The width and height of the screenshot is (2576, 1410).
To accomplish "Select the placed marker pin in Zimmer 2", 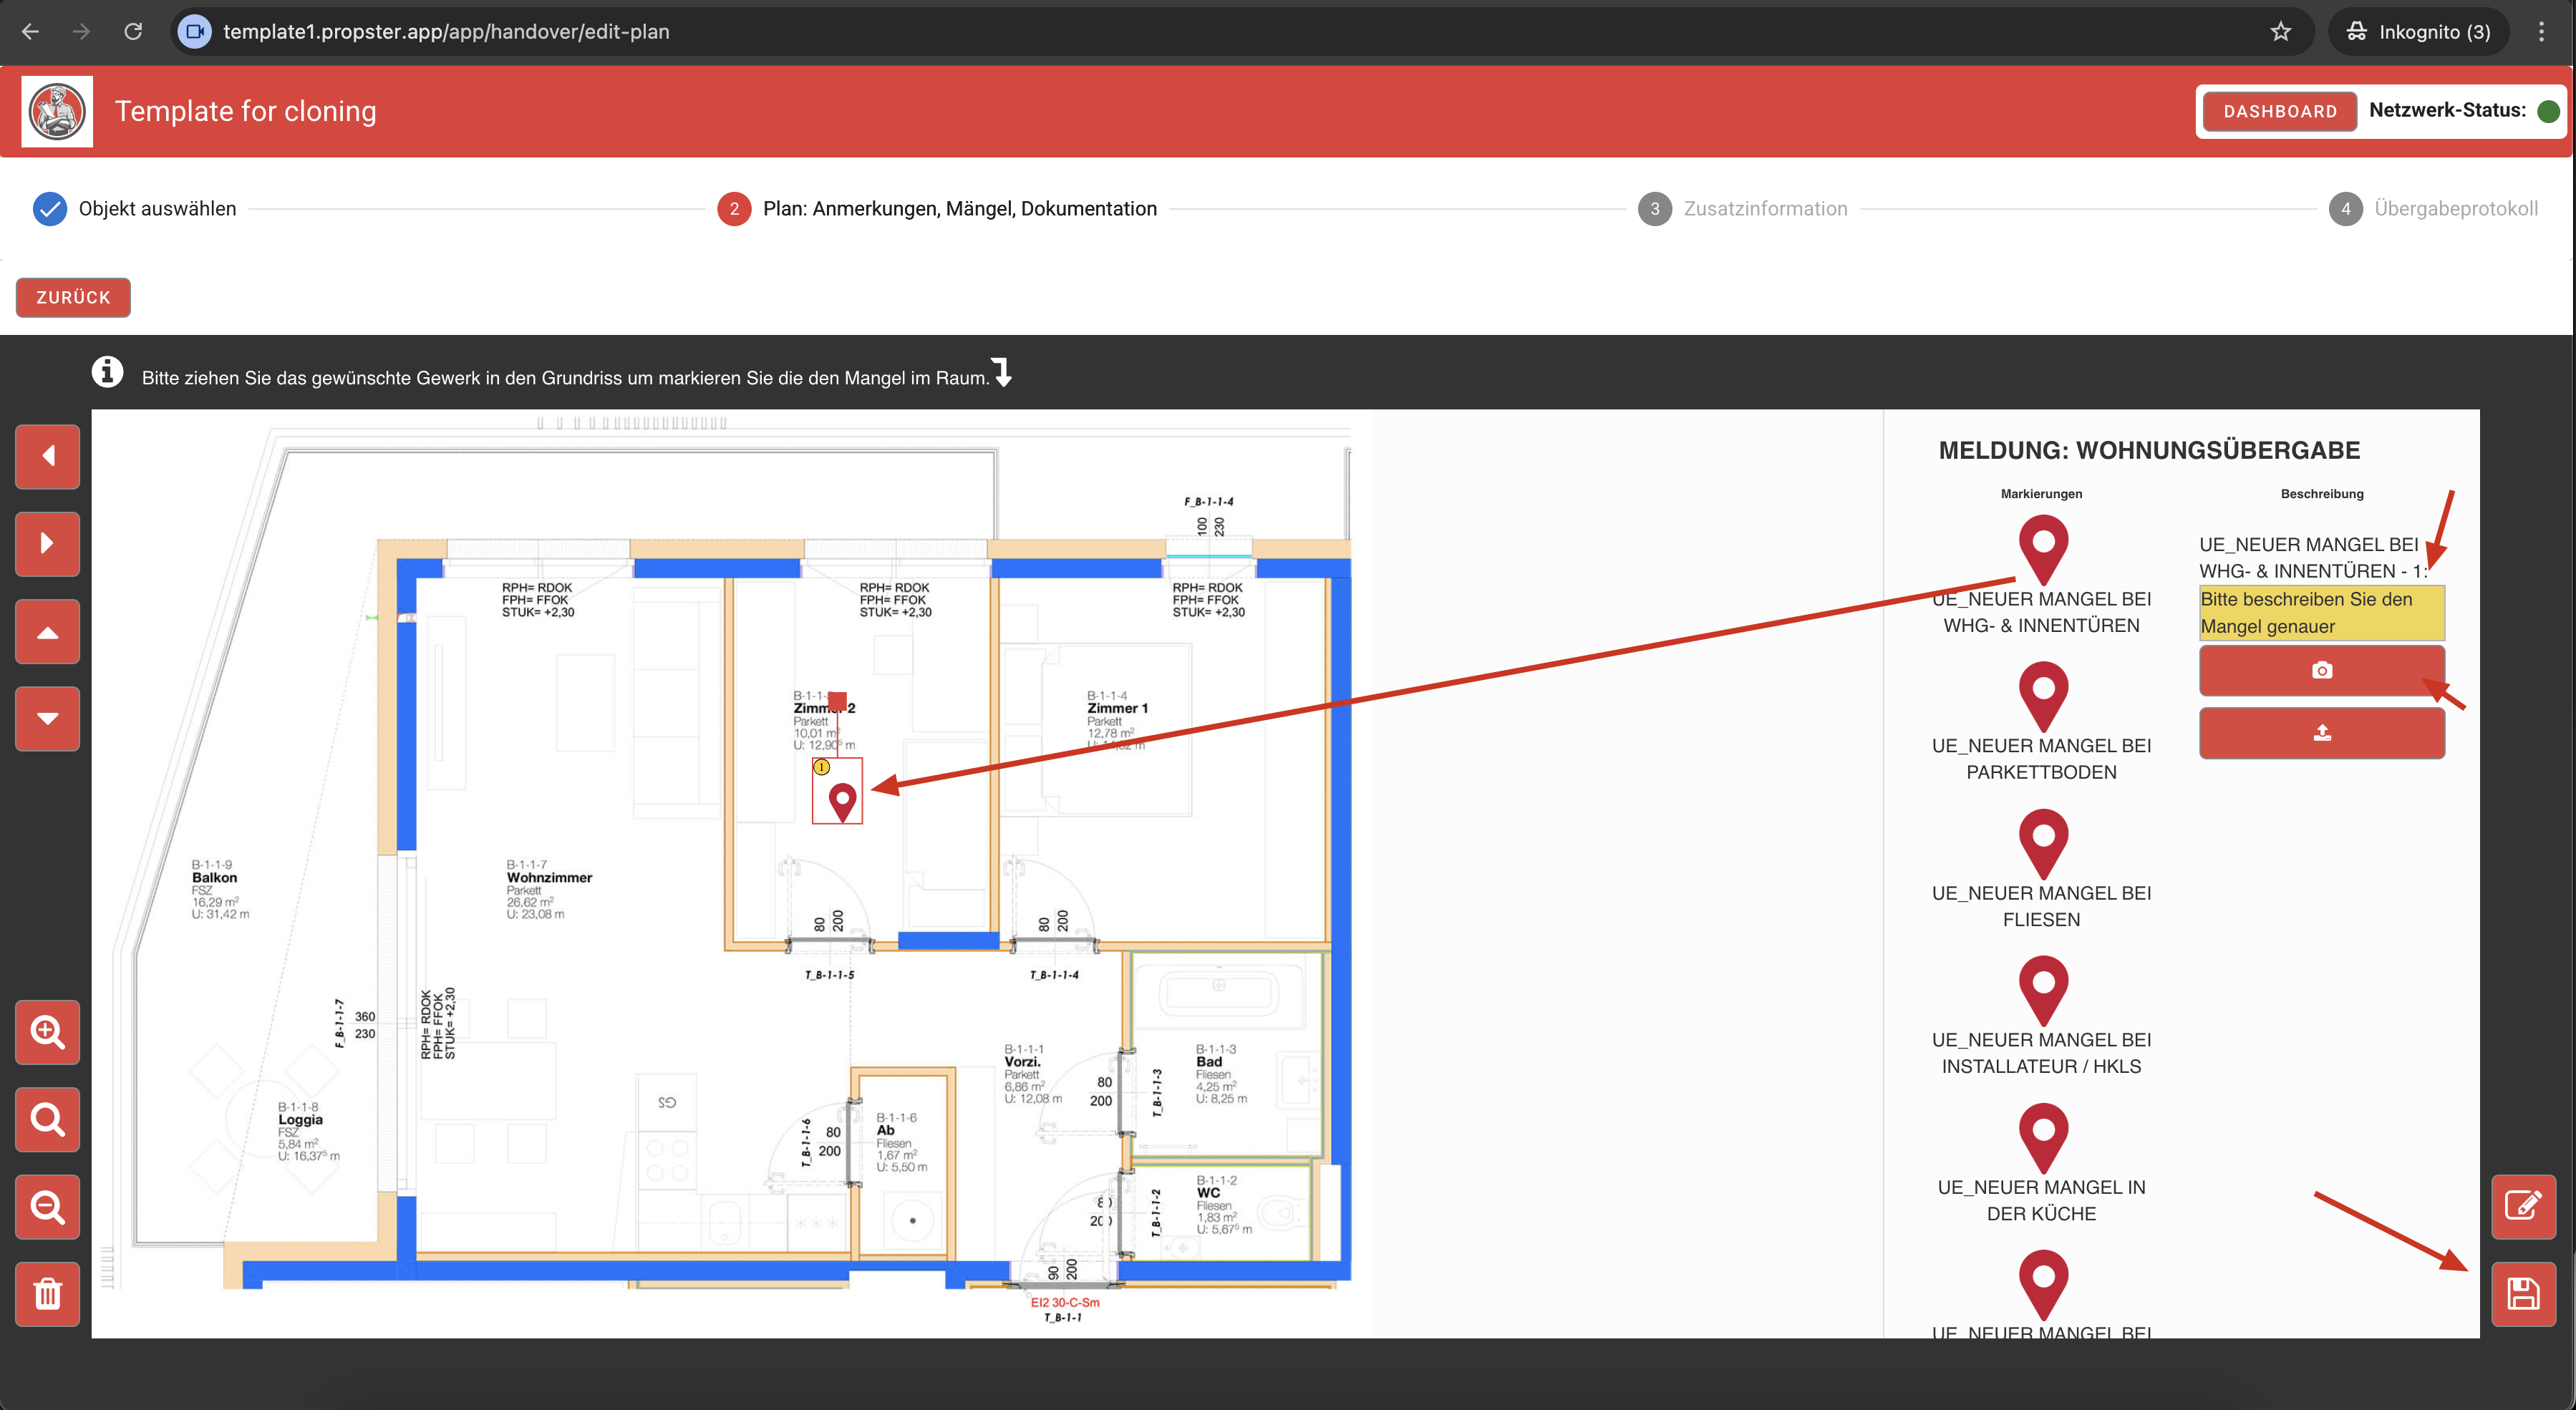I will coord(842,799).
